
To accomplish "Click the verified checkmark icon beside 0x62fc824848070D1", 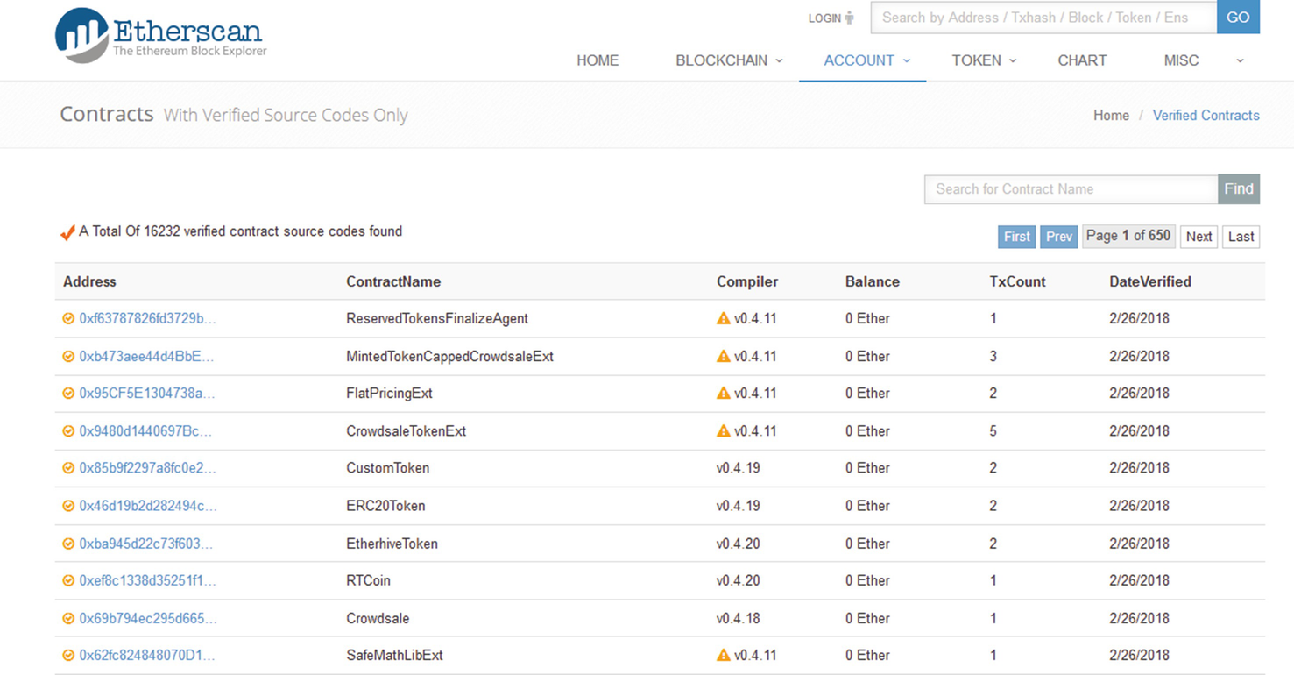I will (68, 655).
